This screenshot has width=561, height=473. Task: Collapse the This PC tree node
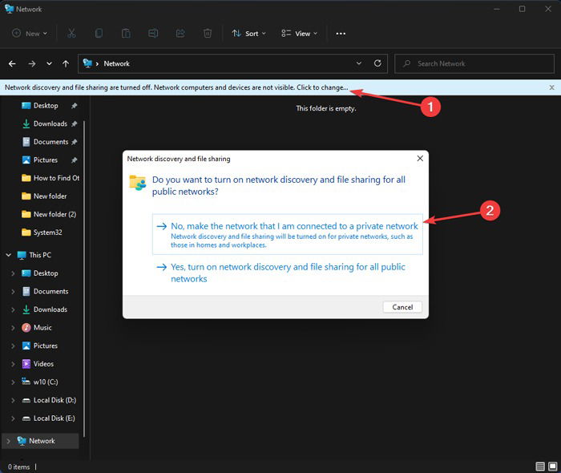tap(8, 255)
